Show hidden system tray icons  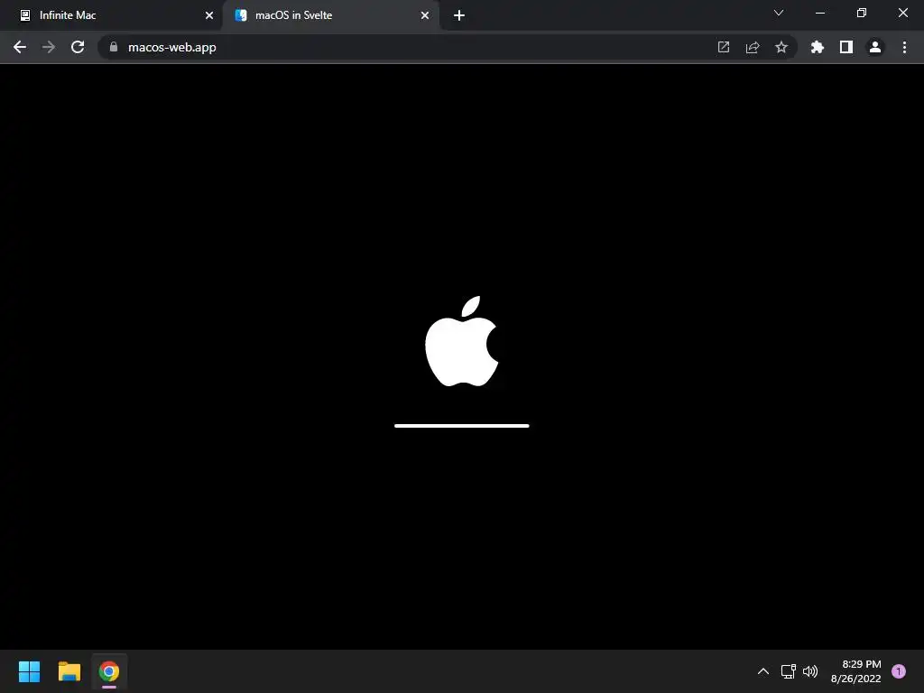tap(763, 671)
